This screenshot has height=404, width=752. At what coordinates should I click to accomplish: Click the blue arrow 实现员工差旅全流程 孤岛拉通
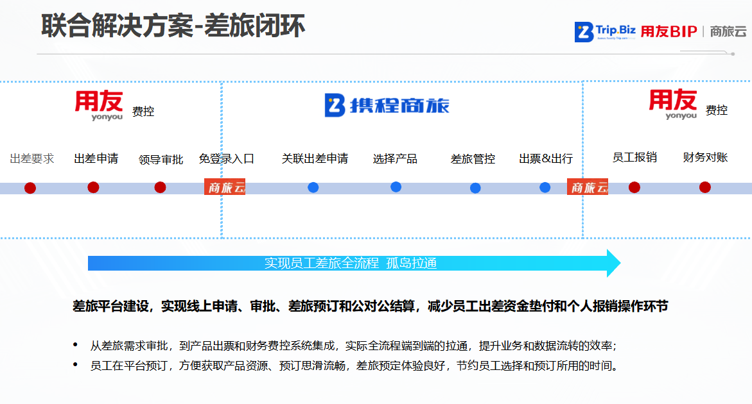(354, 264)
